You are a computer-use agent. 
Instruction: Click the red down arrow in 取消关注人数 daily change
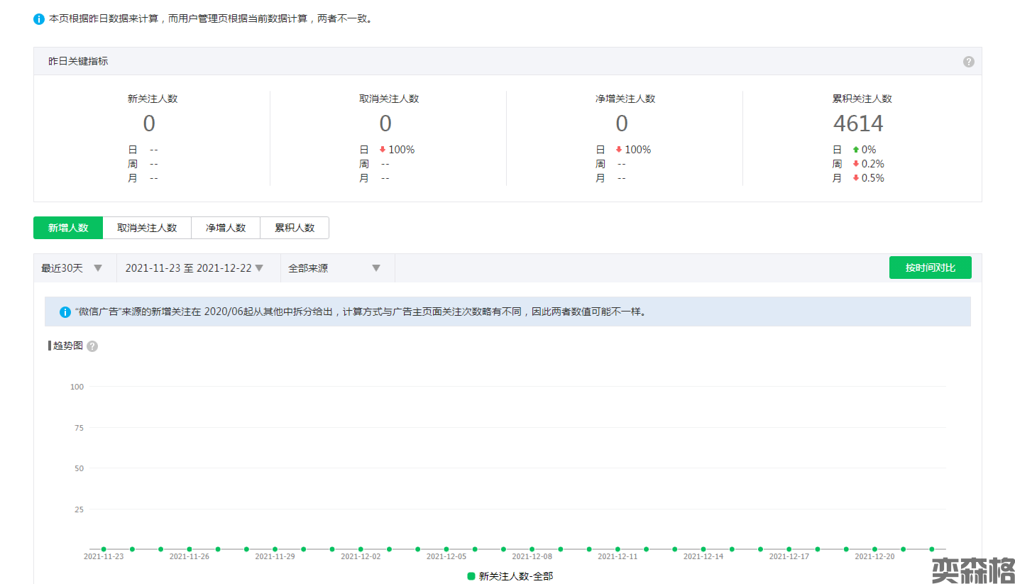point(382,150)
